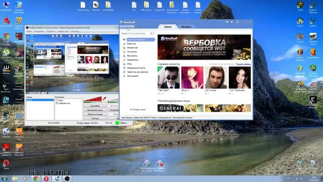Screen dimensions: 323x182
Task: Open the RaidCall desktop shortcut
Action: pyautogui.click(x=6, y=132)
